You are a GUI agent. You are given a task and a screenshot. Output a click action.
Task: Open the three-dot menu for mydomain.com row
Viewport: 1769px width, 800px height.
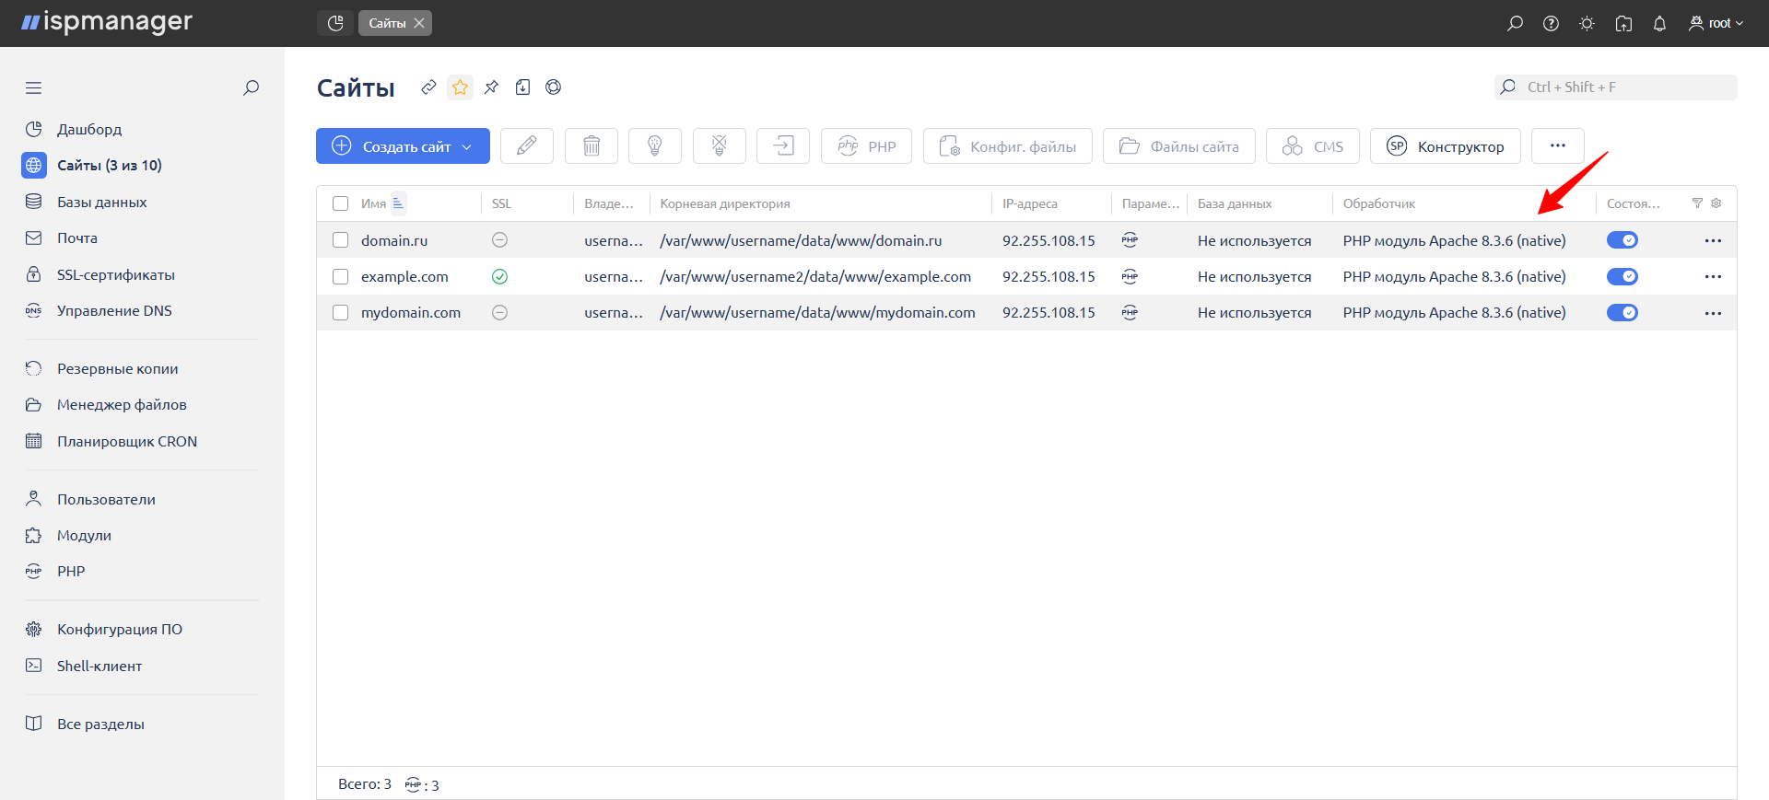tap(1713, 313)
